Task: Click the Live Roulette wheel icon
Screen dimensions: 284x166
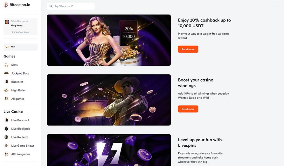Action: [x=6, y=137]
